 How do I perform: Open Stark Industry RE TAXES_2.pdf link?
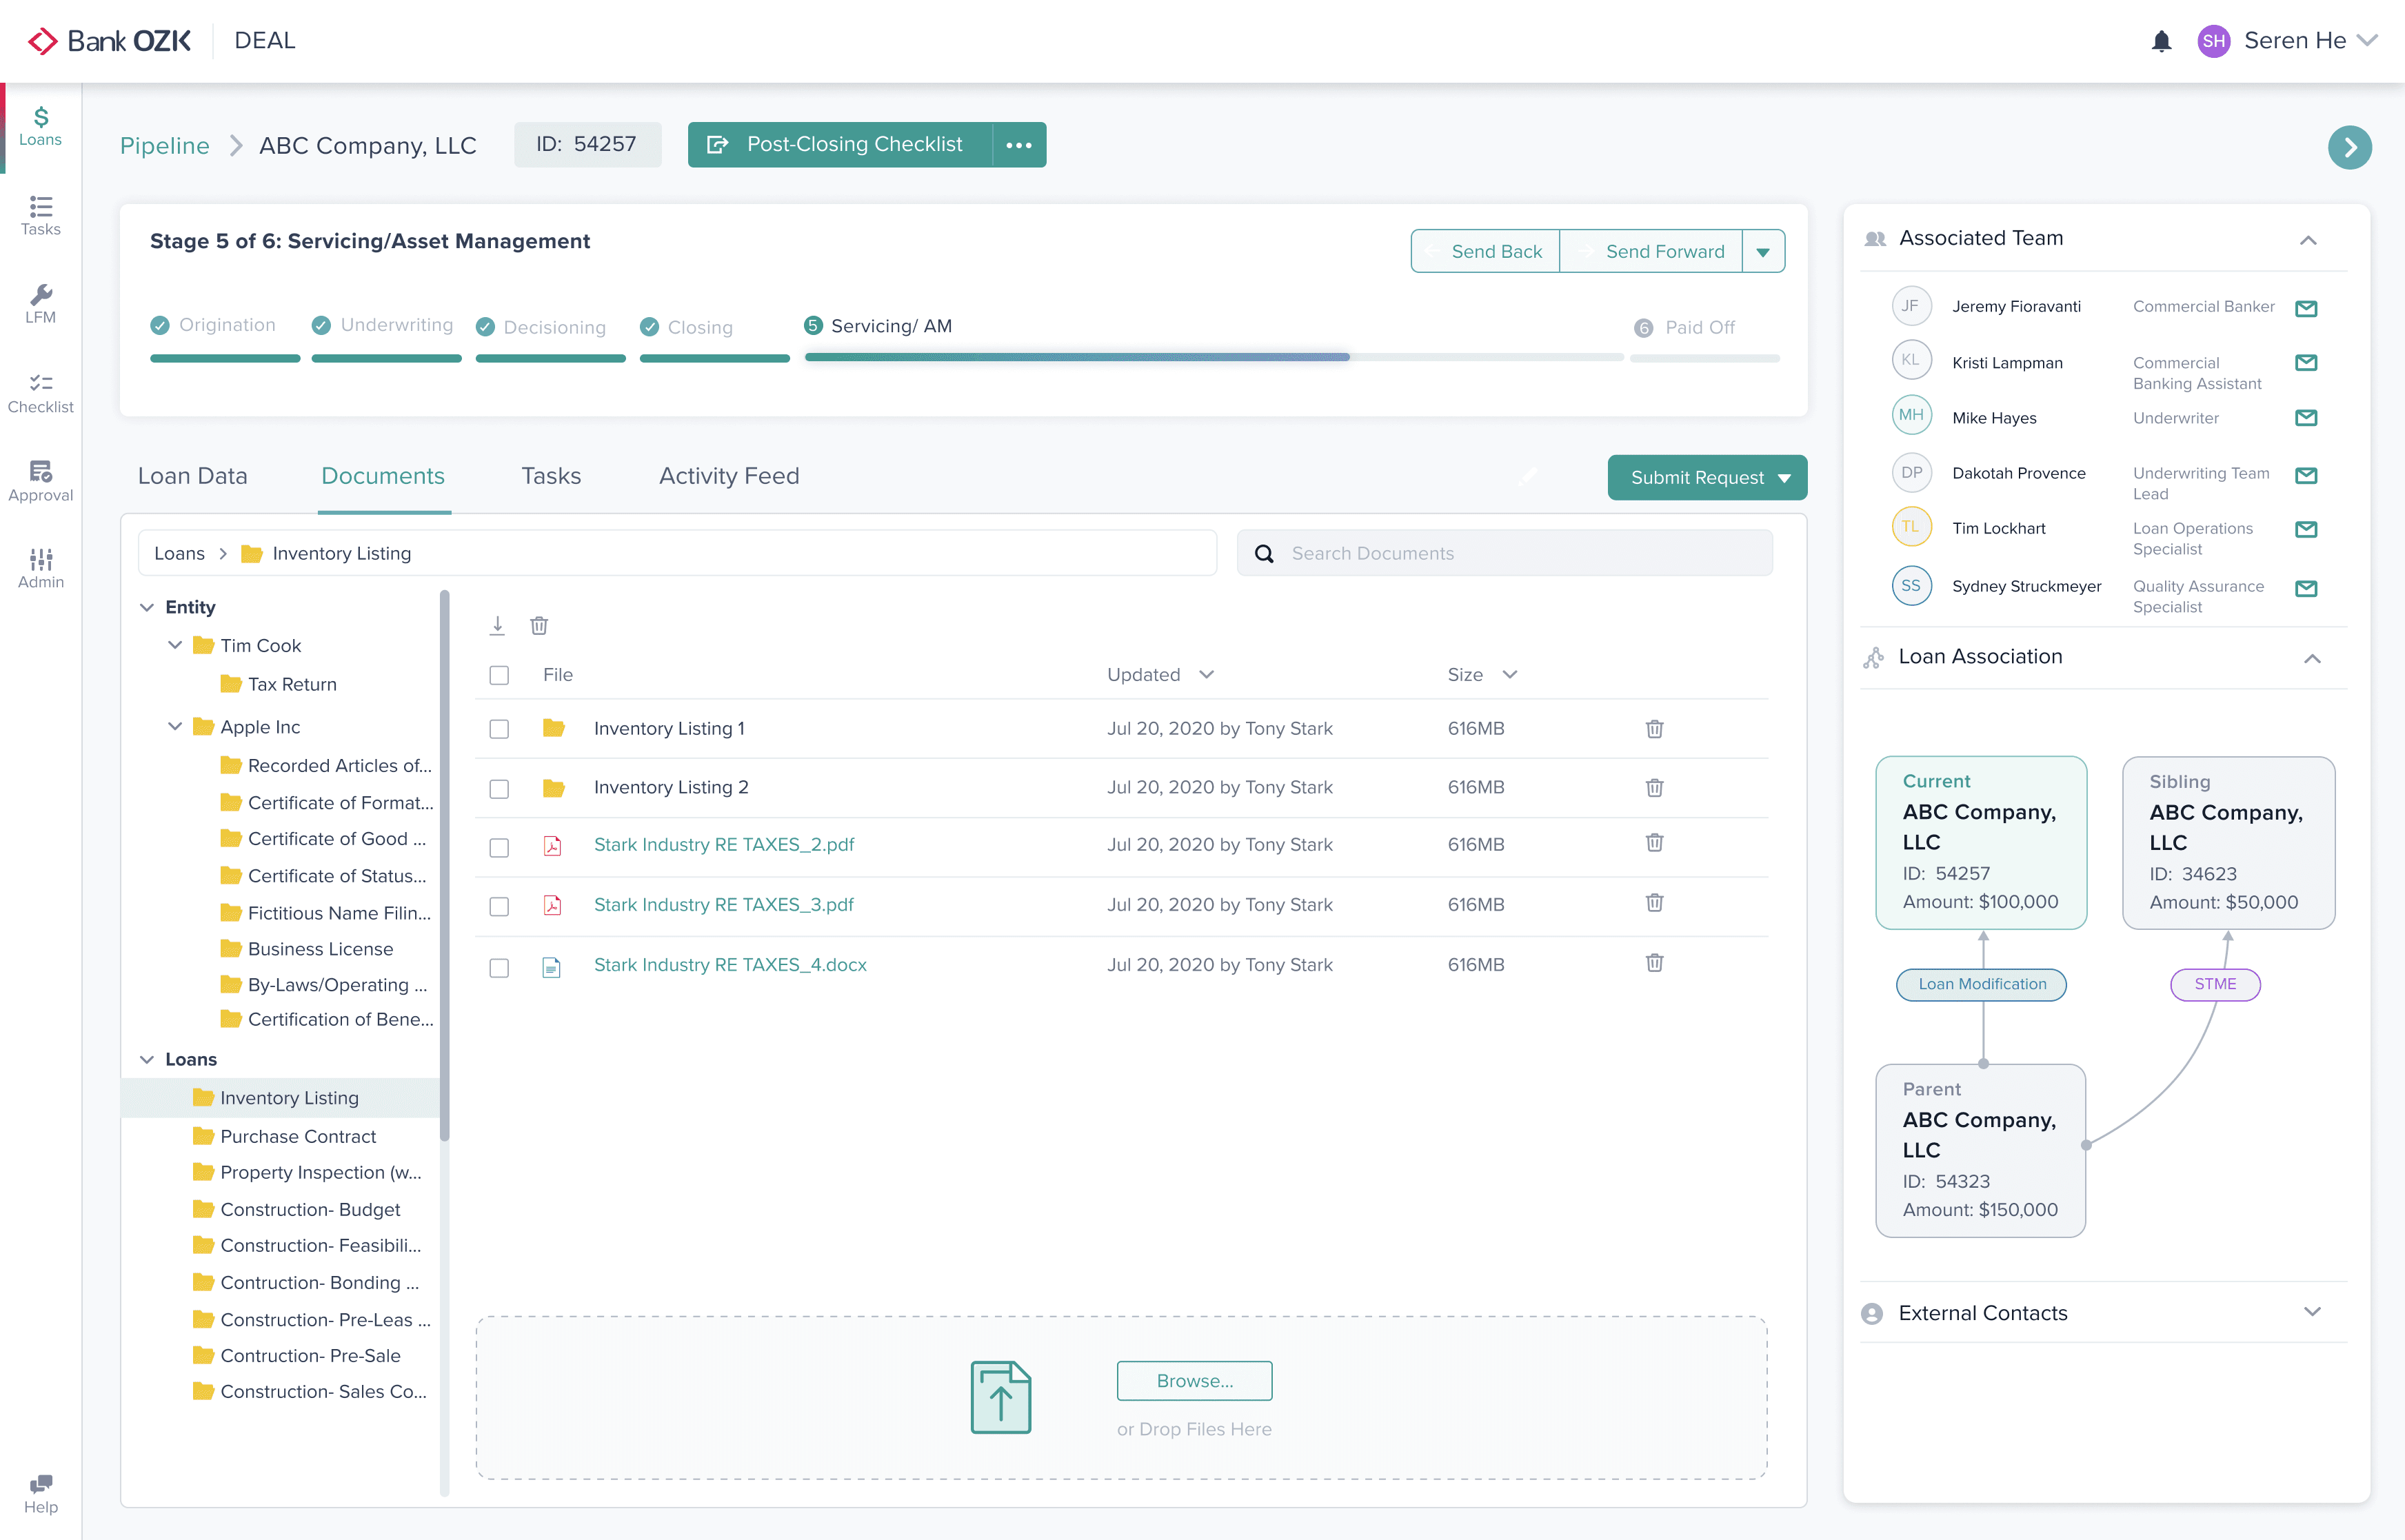click(x=723, y=845)
